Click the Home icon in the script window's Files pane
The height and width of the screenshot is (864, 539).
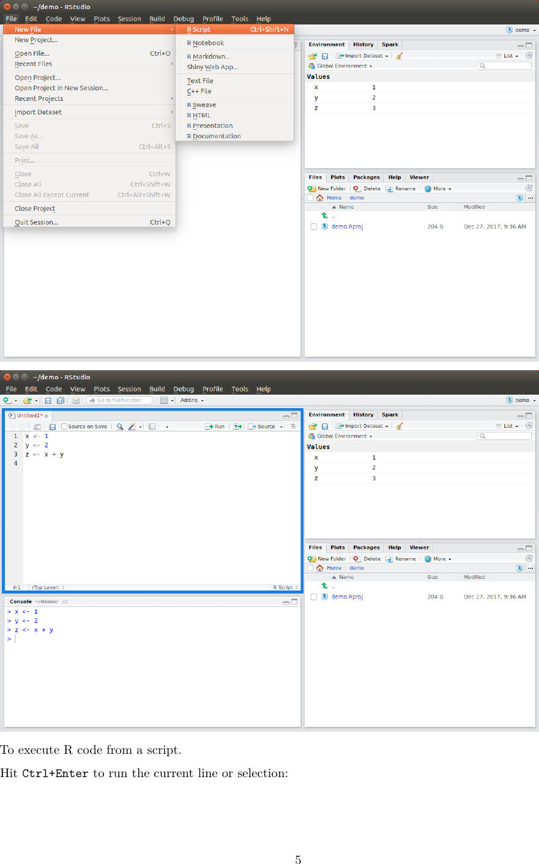point(319,568)
